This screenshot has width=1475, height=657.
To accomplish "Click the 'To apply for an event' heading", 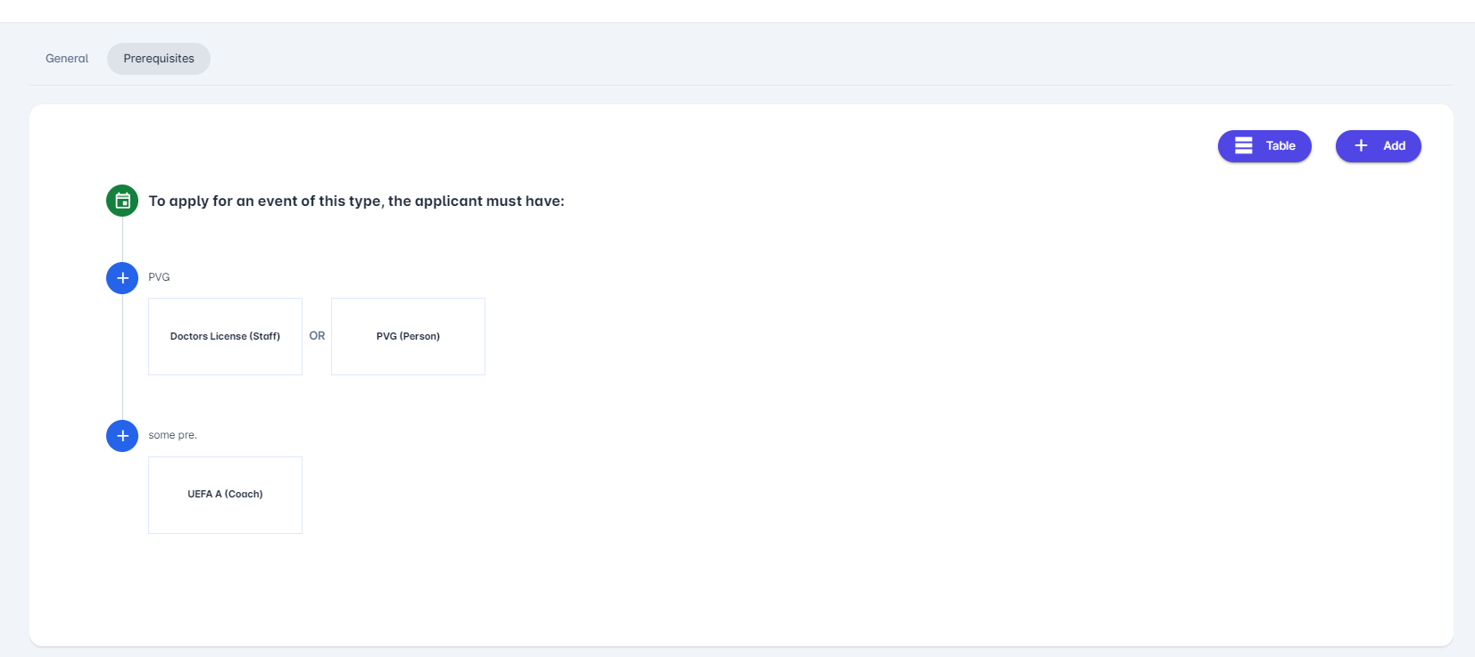I will [x=356, y=201].
